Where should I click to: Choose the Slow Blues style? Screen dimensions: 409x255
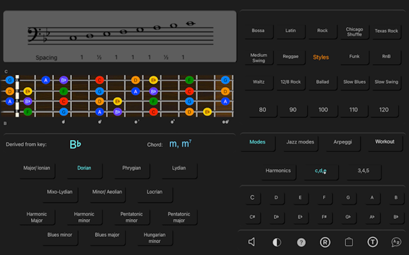(354, 82)
